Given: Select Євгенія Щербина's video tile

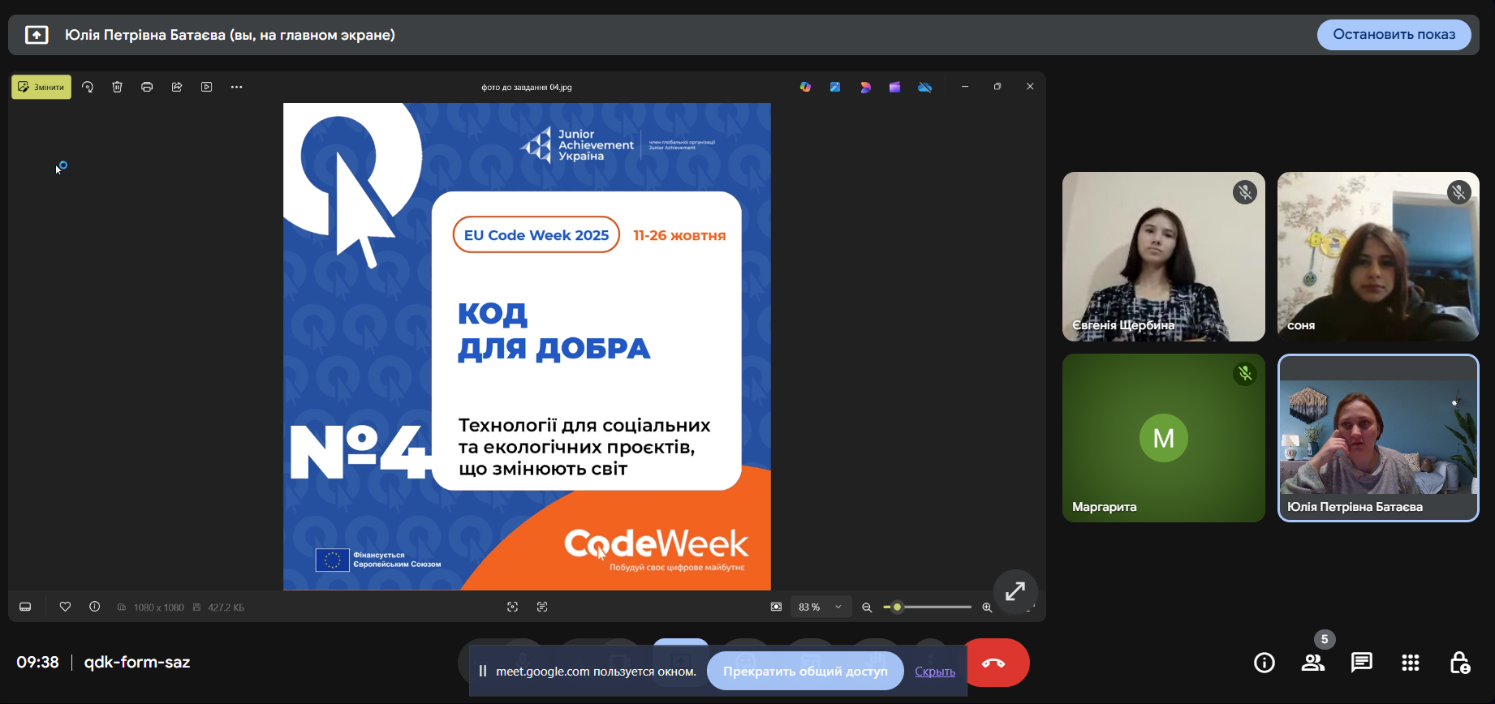Looking at the screenshot, I should point(1163,256).
